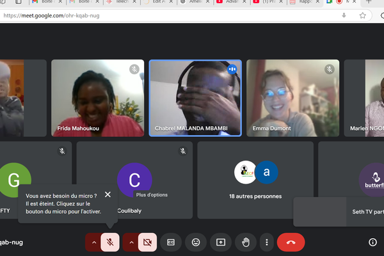The width and height of the screenshot is (384, 256).
Task: Bookmark this page with the star icon
Action: [362, 15]
